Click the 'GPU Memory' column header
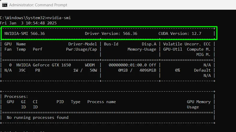Viewport: 236px width, 132px height. pos(199,102)
